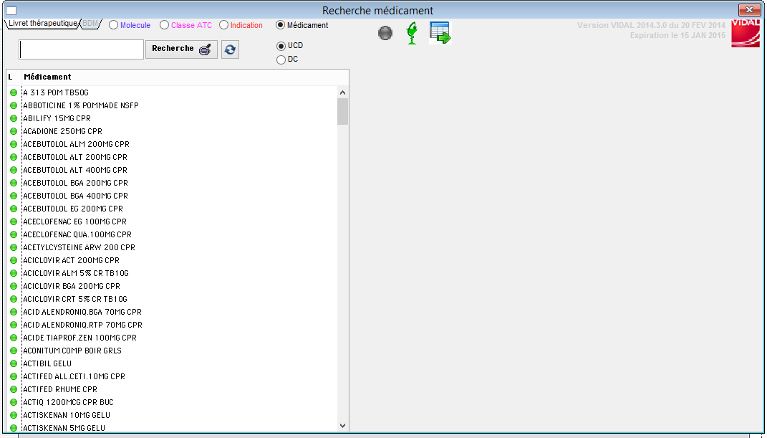Click green dot beside ACECLOFENAC EG 100MG CPR
The image size is (767, 438).
[14, 222]
